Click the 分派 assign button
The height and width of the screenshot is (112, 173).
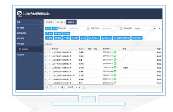[84, 38]
